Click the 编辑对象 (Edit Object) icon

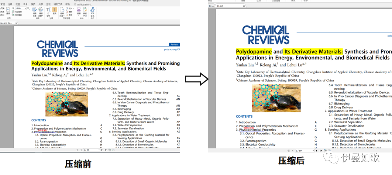coord(41,10)
